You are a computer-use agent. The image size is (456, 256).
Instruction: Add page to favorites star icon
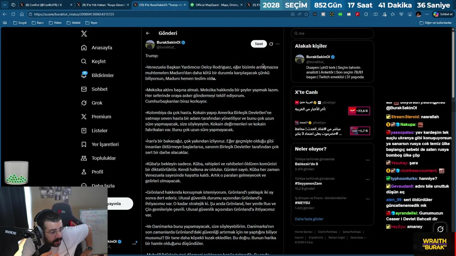point(306,14)
